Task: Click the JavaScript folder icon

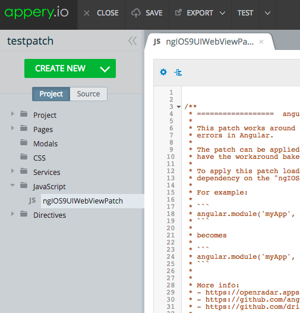Action: point(24,186)
